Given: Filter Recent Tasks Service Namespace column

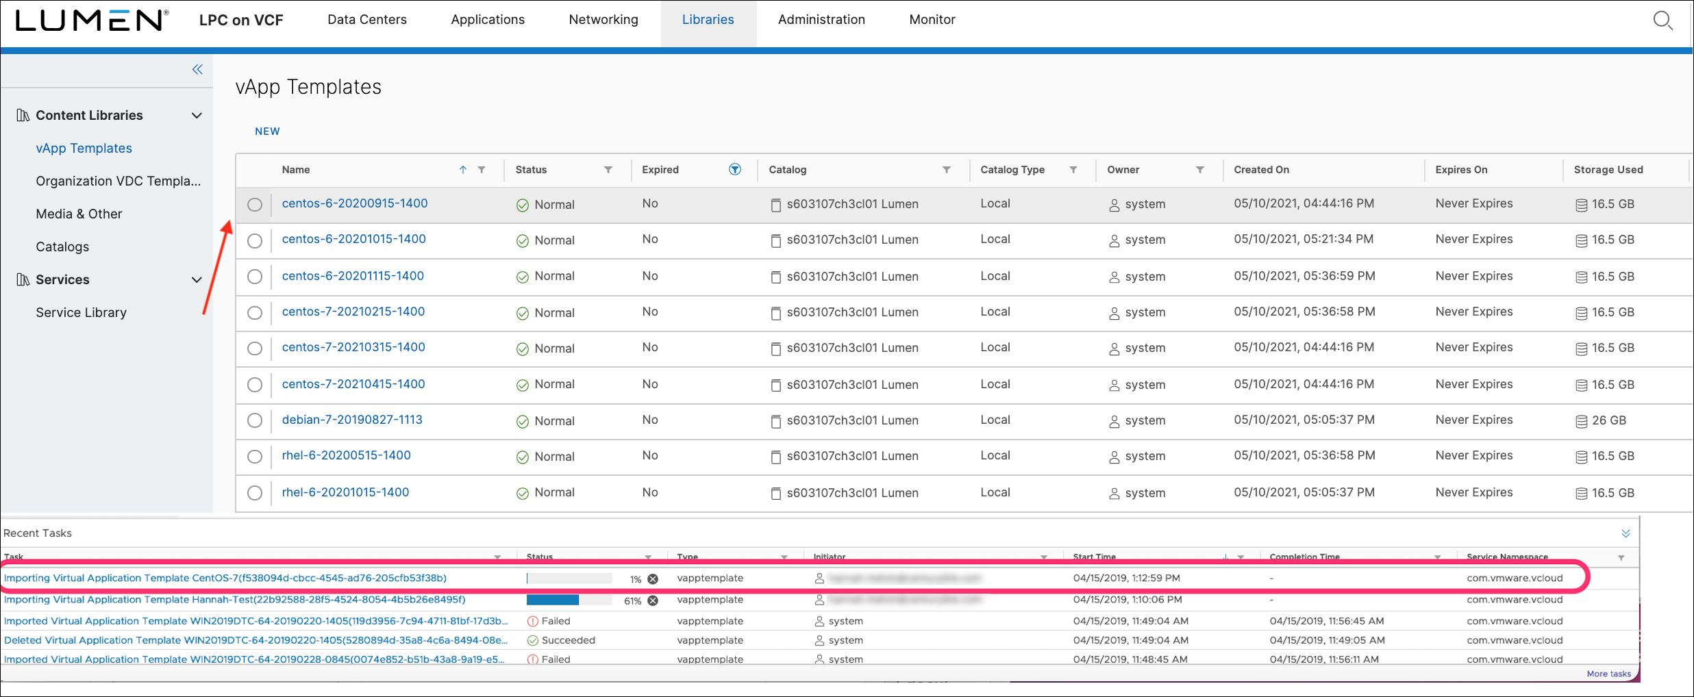Looking at the screenshot, I should [1621, 557].
